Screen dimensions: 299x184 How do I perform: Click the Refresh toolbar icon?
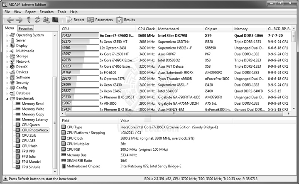37,20
